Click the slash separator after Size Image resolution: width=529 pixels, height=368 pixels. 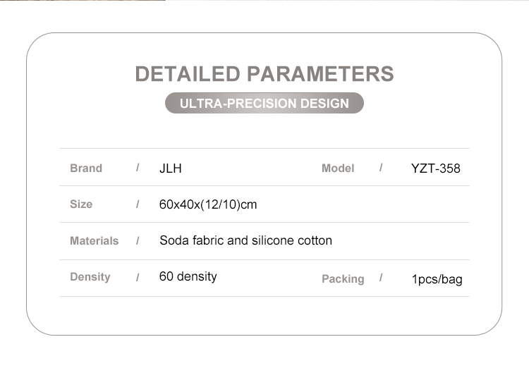pyautogui.click(x=138, y=204)
